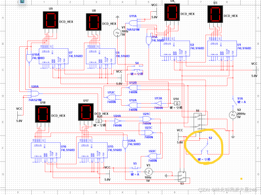Click the V3 10Hz clock source
Image resolution: width=261 pixels, height=195 pixels.
(148, 172)
